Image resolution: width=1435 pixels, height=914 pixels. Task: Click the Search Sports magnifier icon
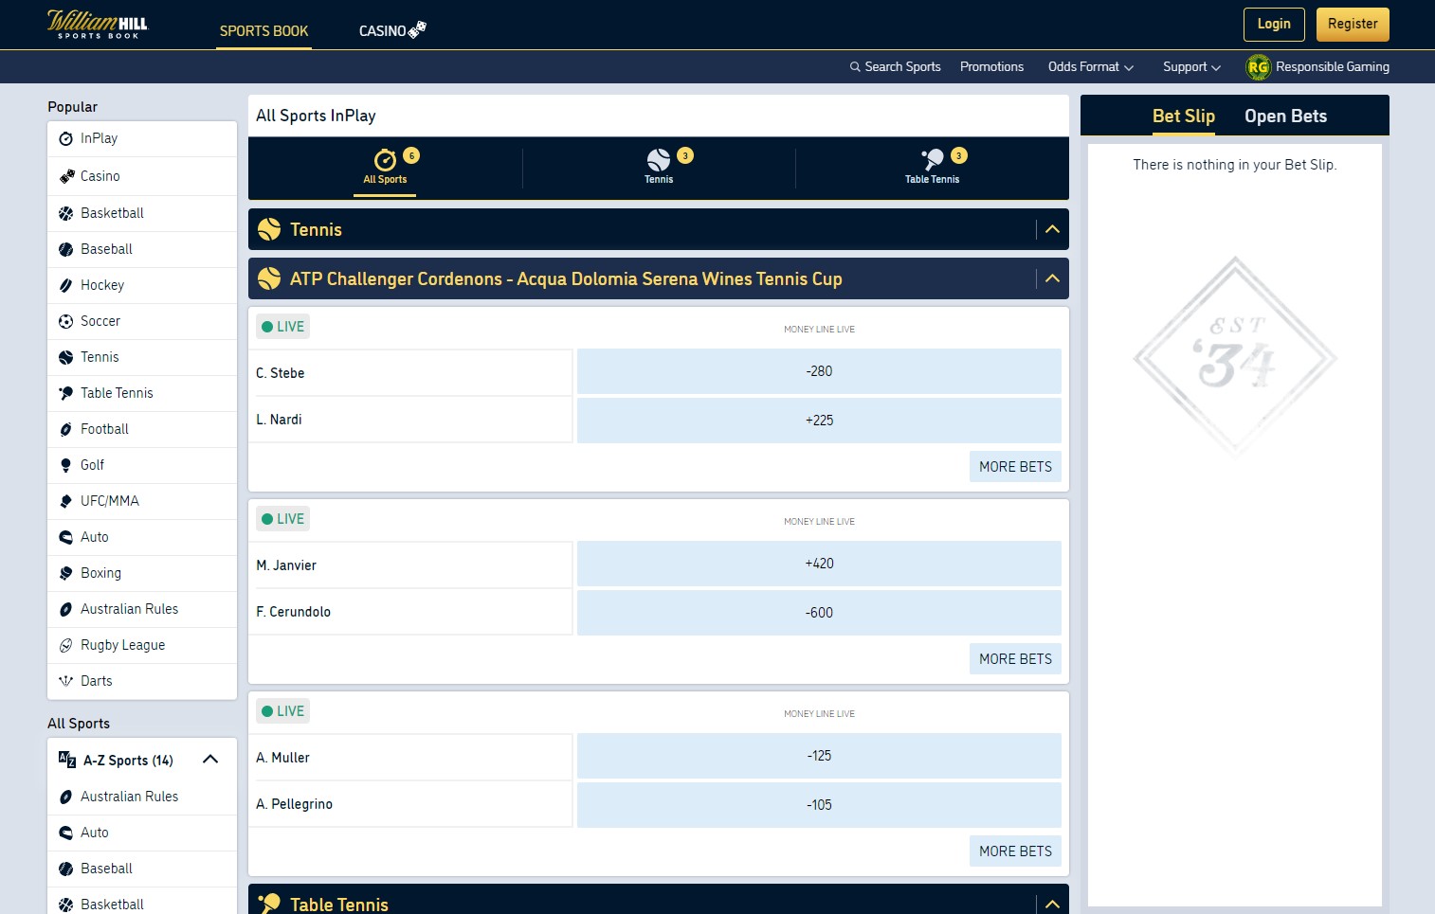click(x=855, y=67)
